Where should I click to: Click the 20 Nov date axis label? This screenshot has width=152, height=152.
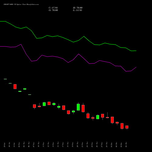pyautogui.click(x=78, y=145)
